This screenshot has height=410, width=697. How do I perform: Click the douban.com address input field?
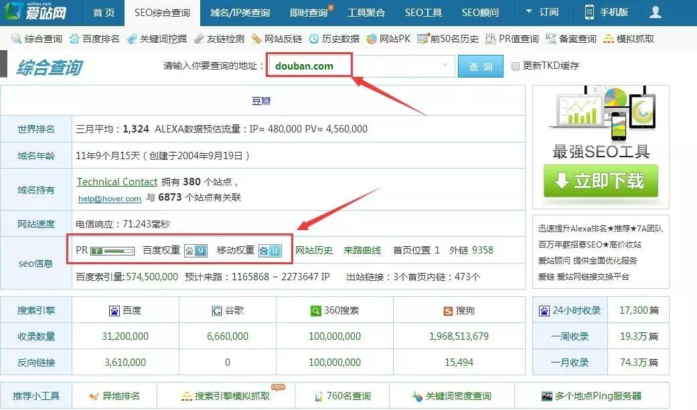click(362, 66)
